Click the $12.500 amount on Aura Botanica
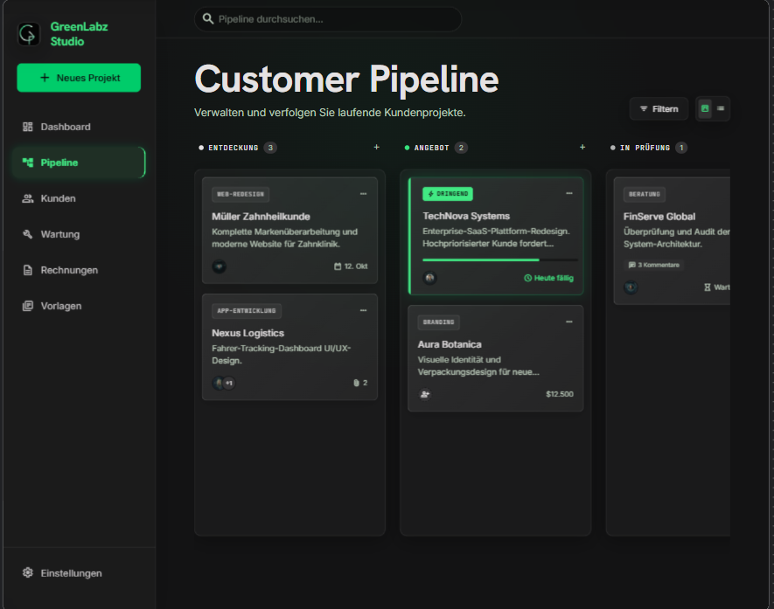Viewport: 774px width, 609px height. (560, 394)
